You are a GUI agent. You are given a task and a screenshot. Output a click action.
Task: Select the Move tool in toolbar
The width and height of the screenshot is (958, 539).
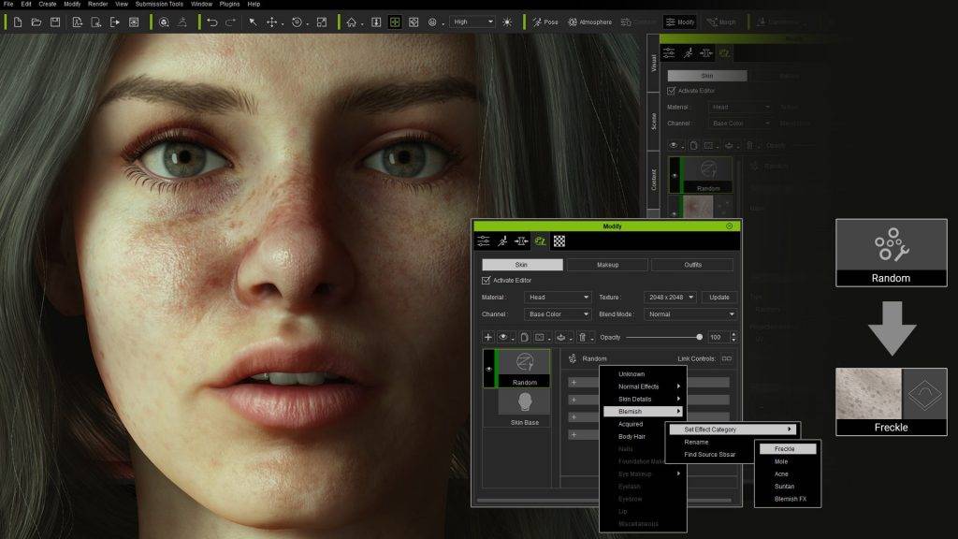tap(272, 22)
